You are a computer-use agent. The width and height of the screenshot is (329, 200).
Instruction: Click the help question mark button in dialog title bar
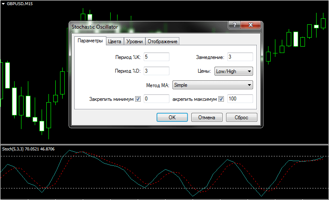pyautogui.click(x=234, y=25)
